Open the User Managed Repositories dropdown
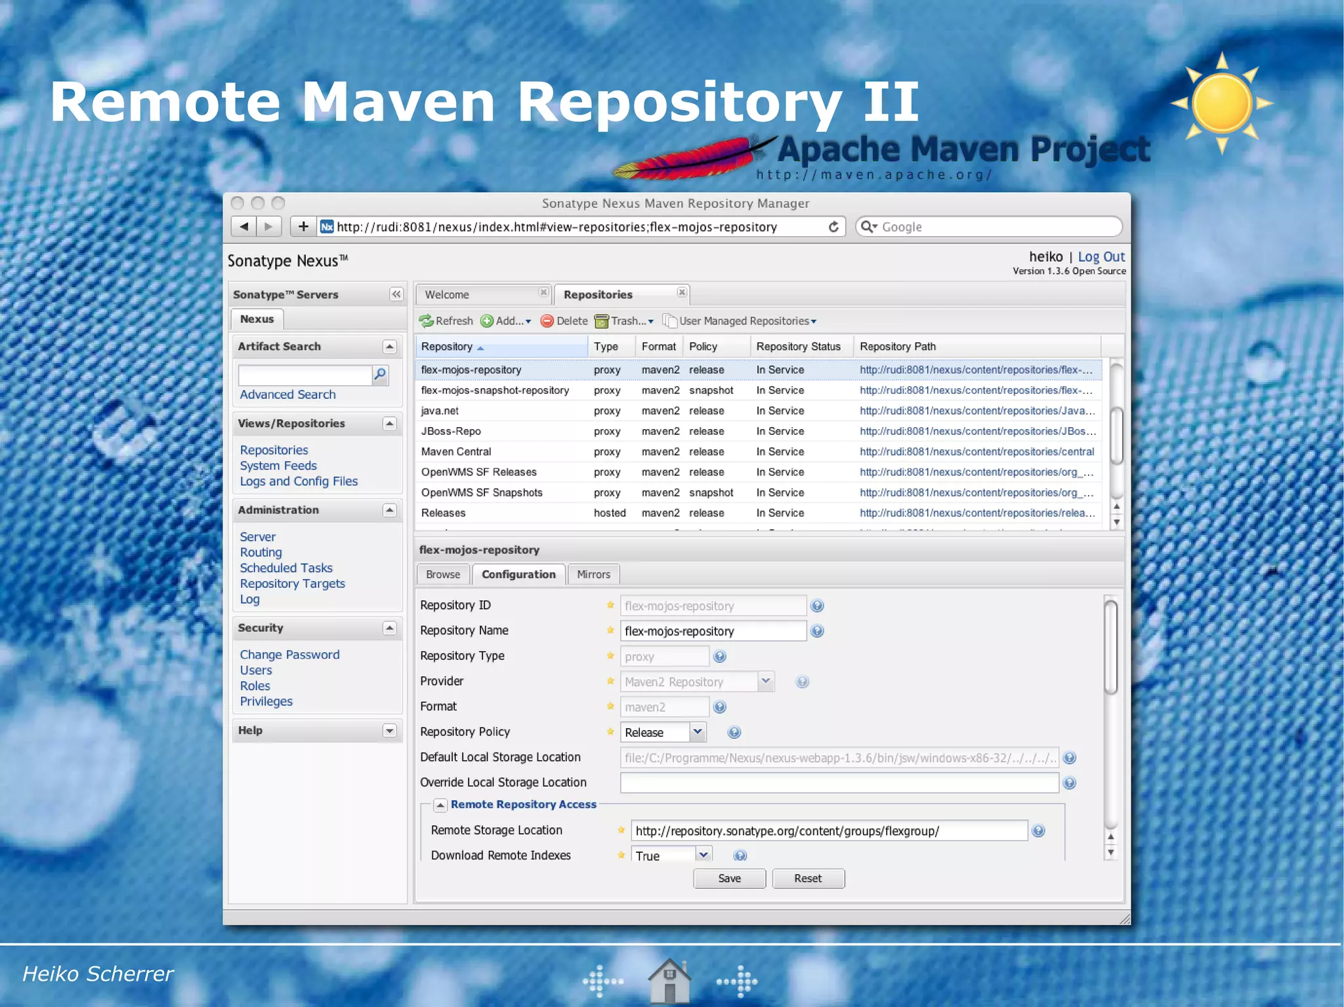 point(740,321)
